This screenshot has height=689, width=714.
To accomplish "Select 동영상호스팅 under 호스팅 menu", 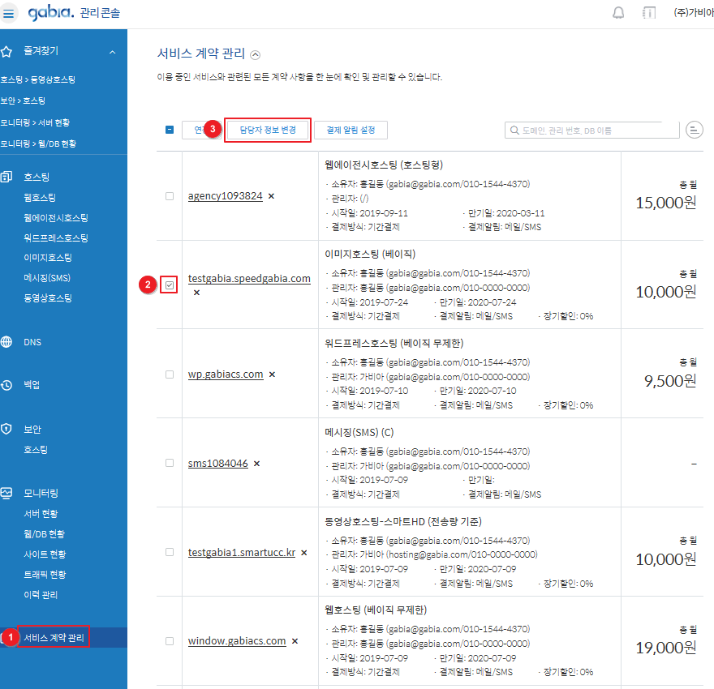I will click(48, 297).
